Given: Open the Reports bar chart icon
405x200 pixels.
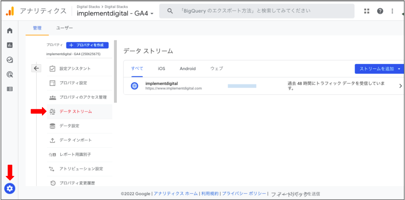Looking at the screenshot, I should tap(9, 45).
